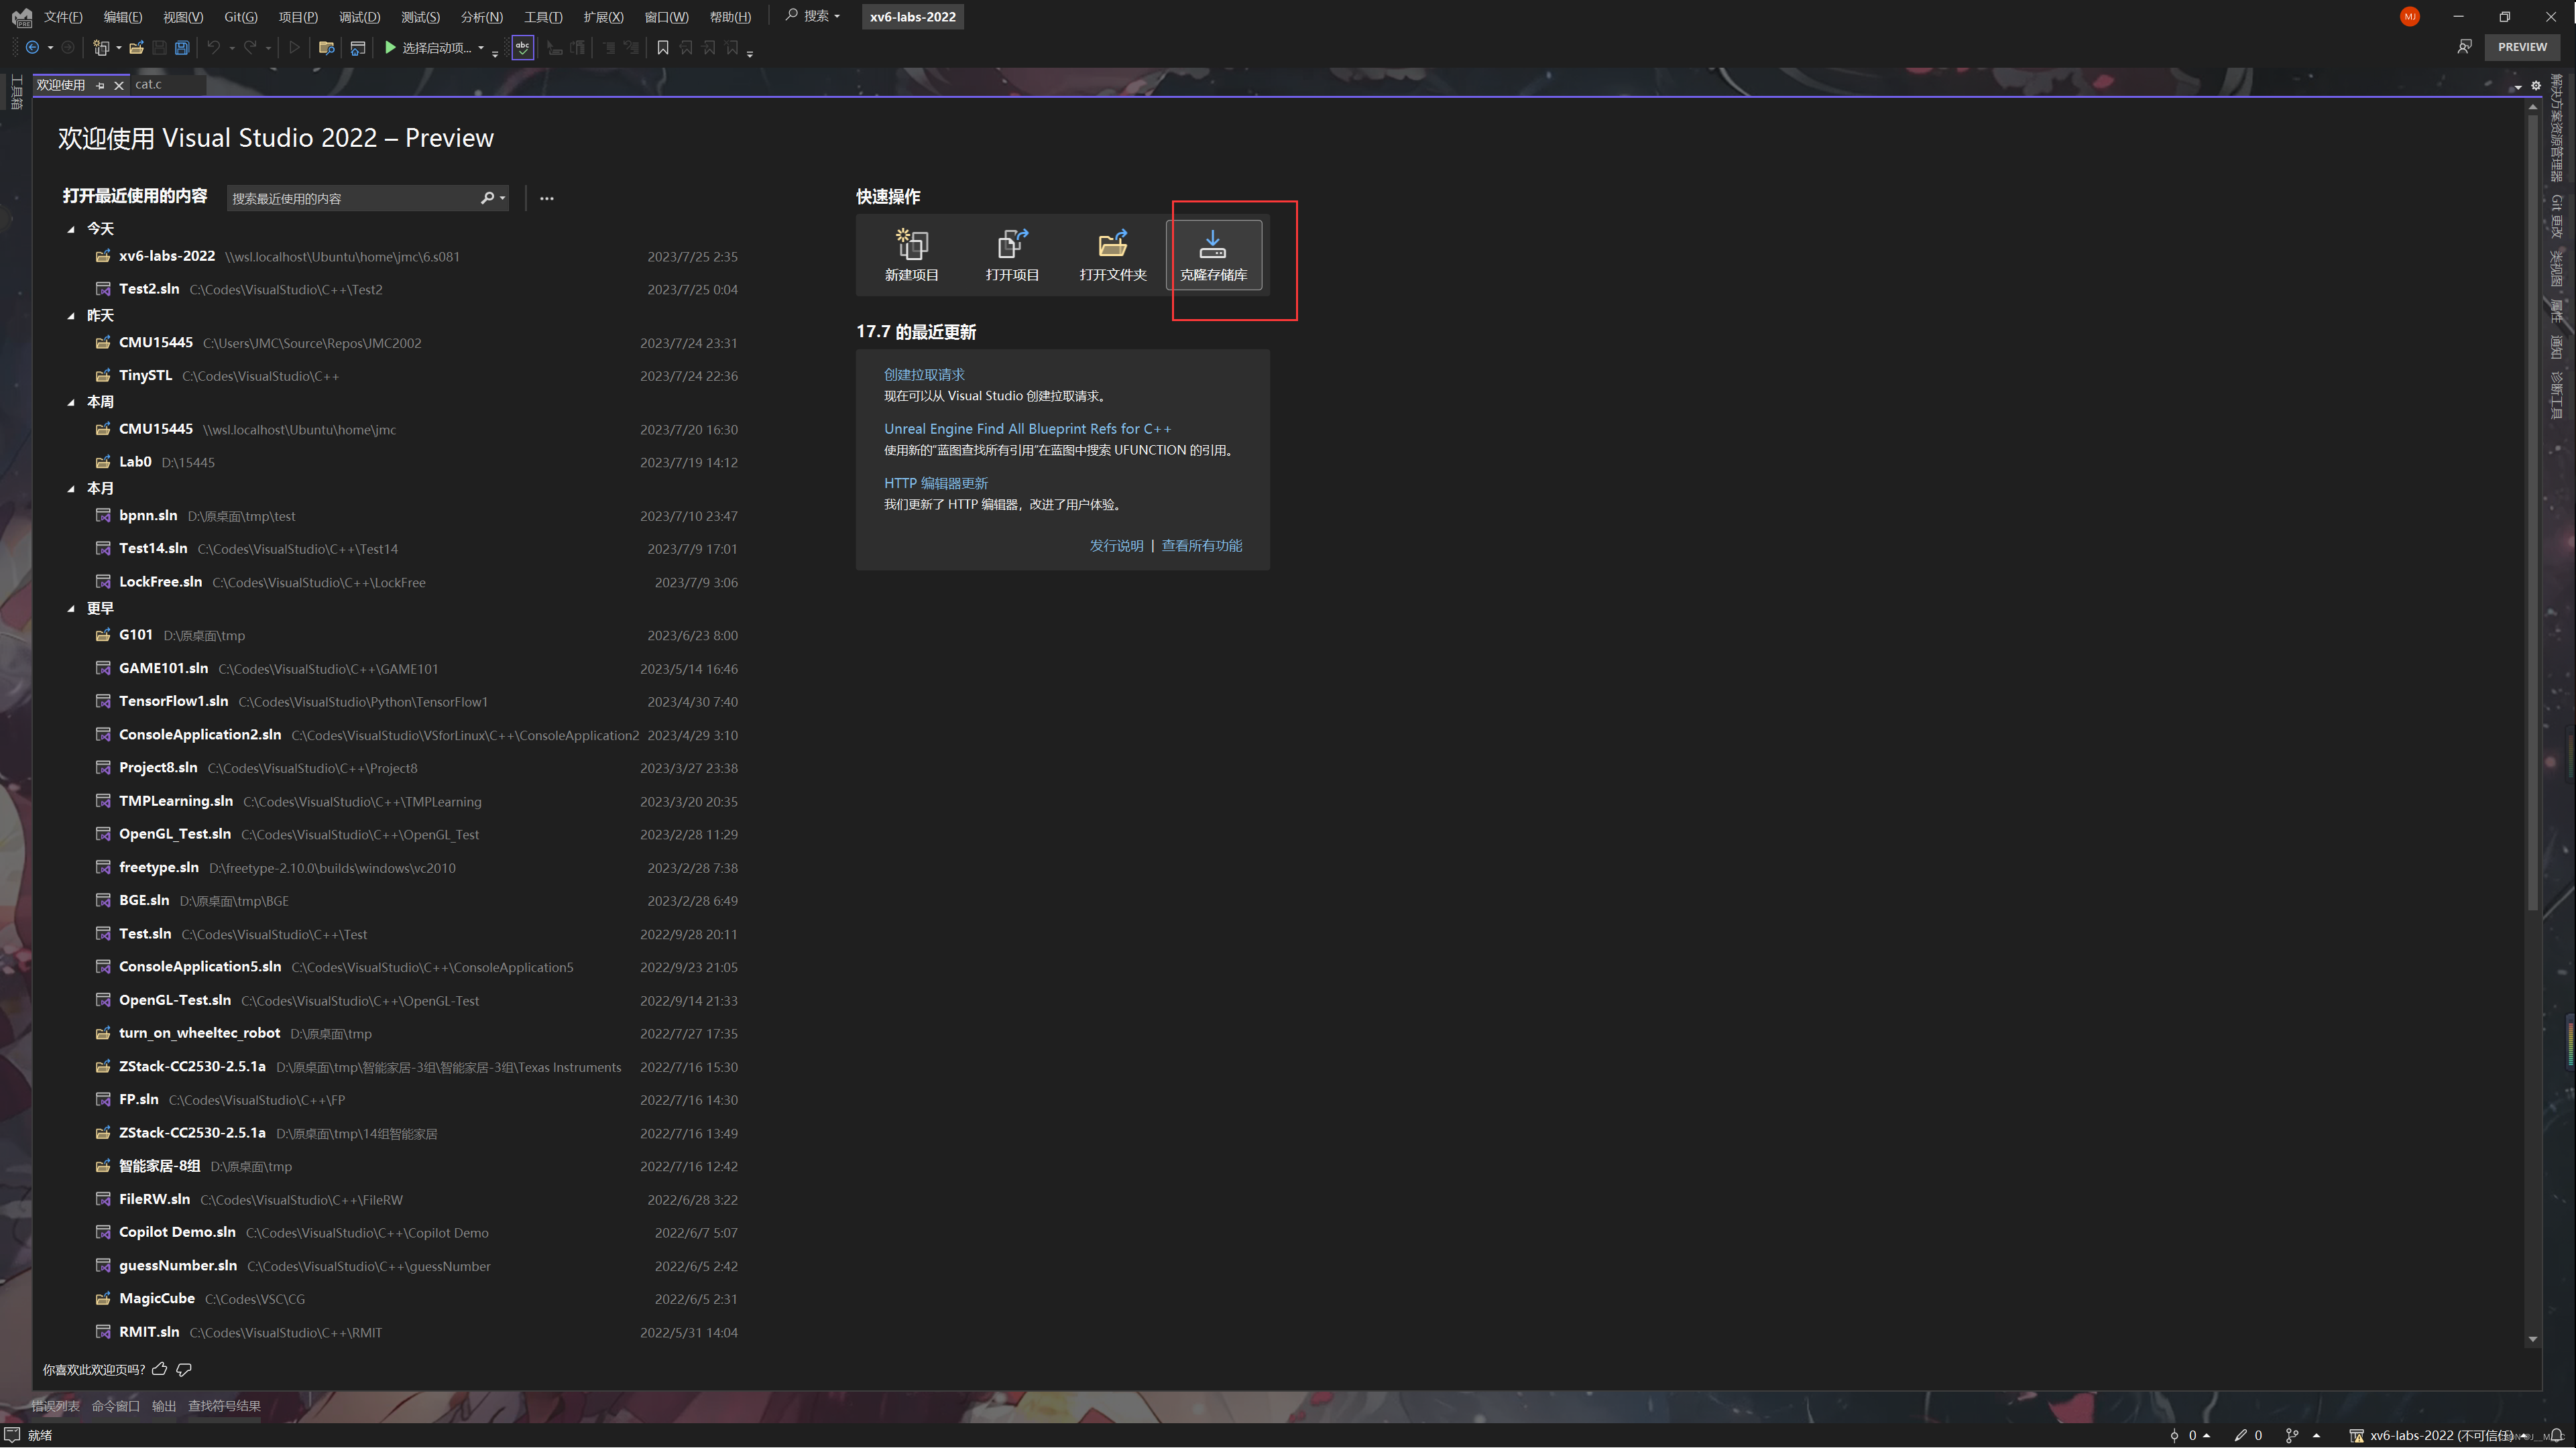Image resolution: width=2576 pixels, height=1448 pixels.
Task: Open the 输出 panel tab
Action: pyautogui.click(x=164, y=1406)
